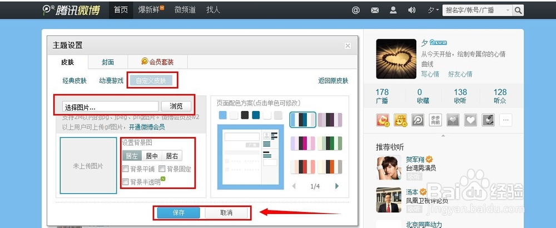This screenshot has width=556, height=228.
Task: Click the yellow paw badge icon
Action: pos(400,120)
